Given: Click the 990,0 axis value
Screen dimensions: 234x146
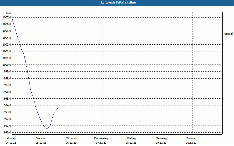Looking at the screenshot, I should click(x=7, y=133).
